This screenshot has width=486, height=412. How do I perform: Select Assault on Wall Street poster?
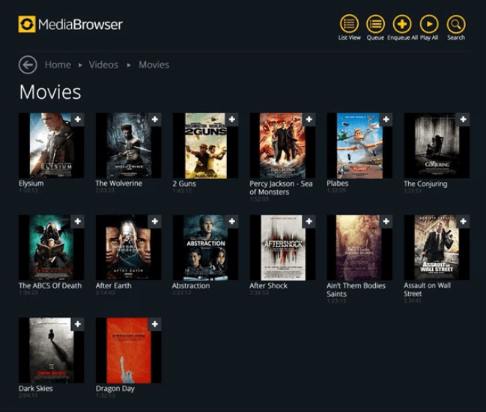[437, 247]
